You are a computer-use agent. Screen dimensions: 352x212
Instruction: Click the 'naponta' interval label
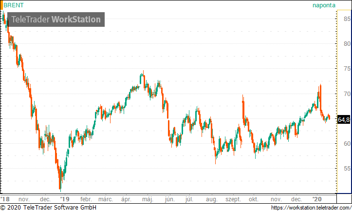click(x=324, y=5)
